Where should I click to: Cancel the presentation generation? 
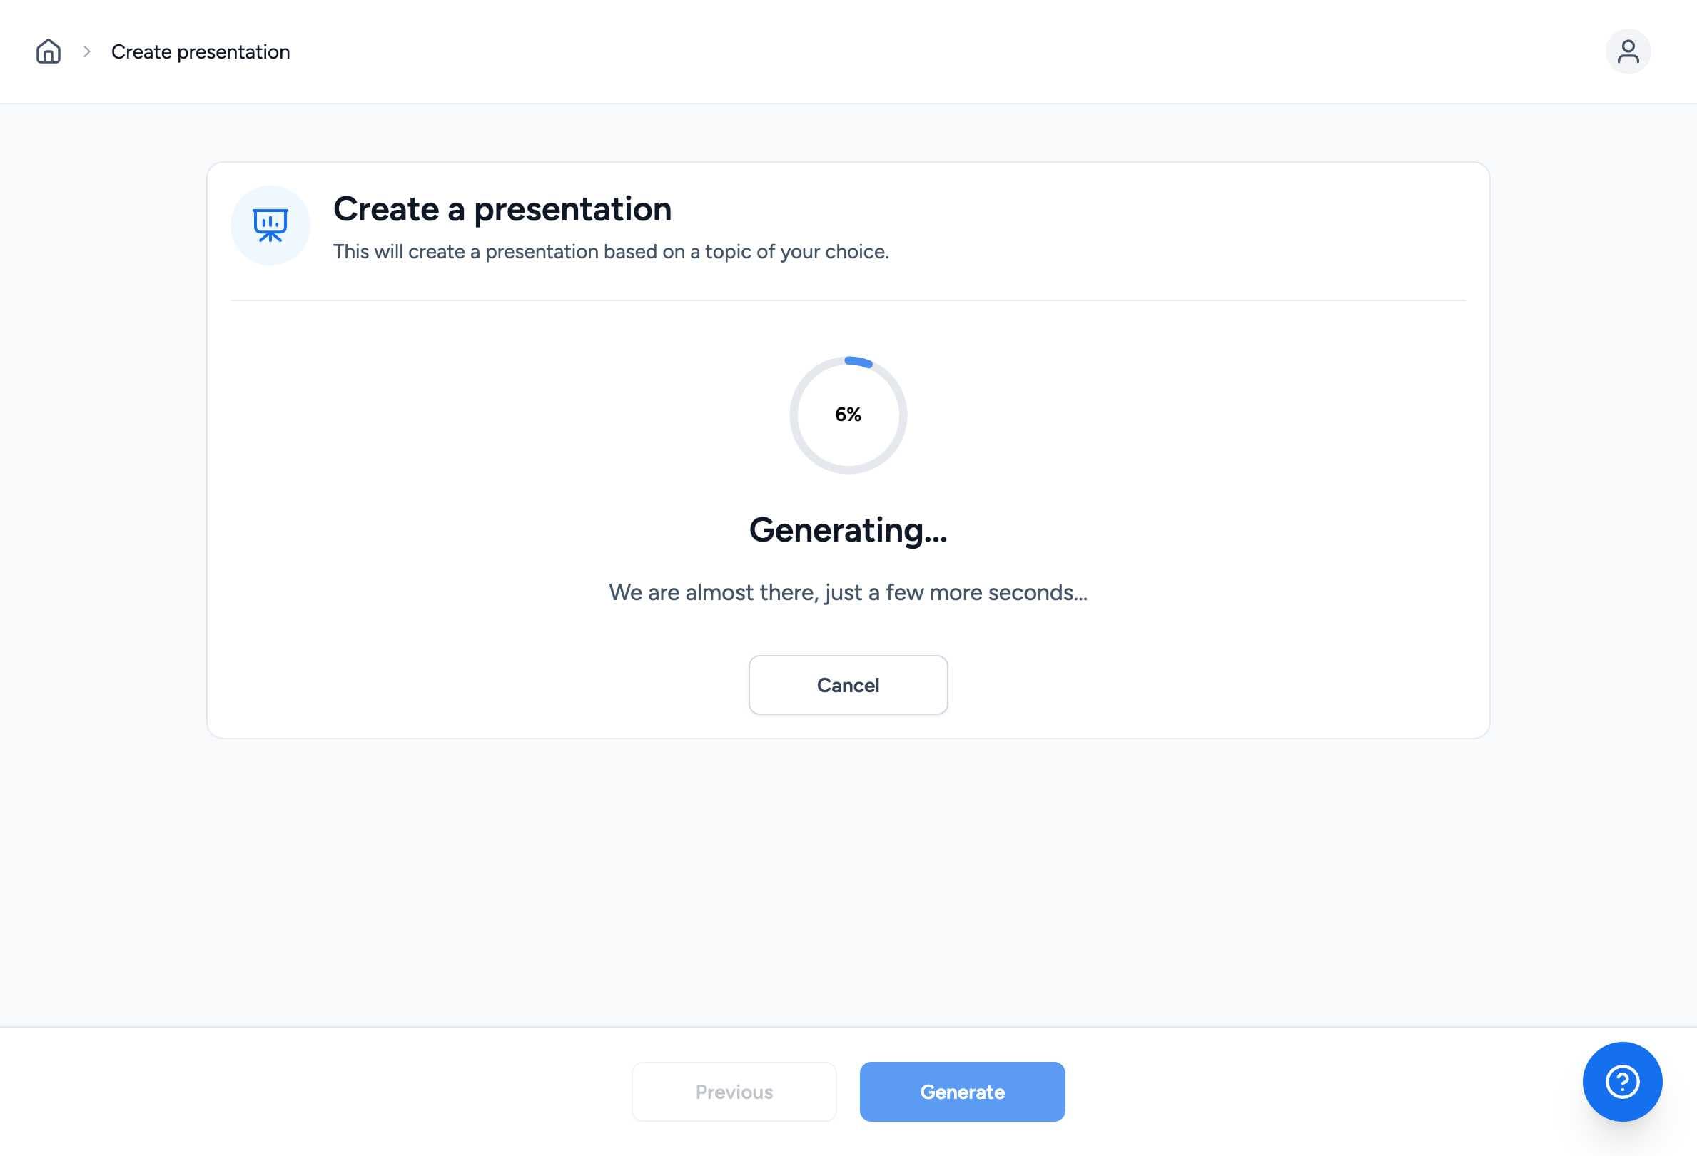coord(848,685)
